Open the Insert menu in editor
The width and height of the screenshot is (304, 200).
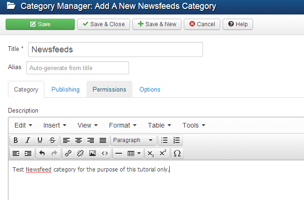point(55,125)
